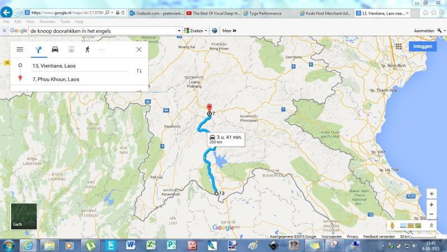
Task: Open the Google Maps hamburger menu
Action: tap(20, 50)
